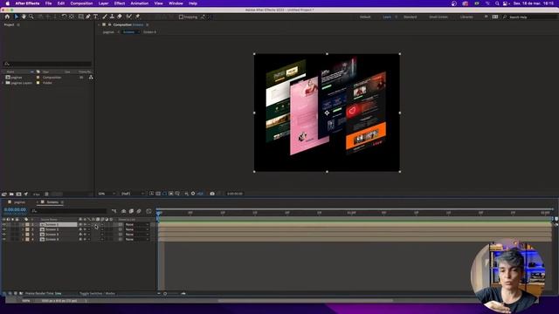Image resolution: width=559 pixels, height=314 pixels.
Task: Hide layer 1 with its eye icon
Action: (x=3, y=225)
